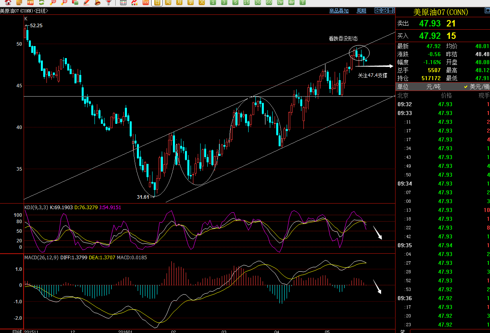Select the 美元/桶 unit option

(x=476, y=87)
